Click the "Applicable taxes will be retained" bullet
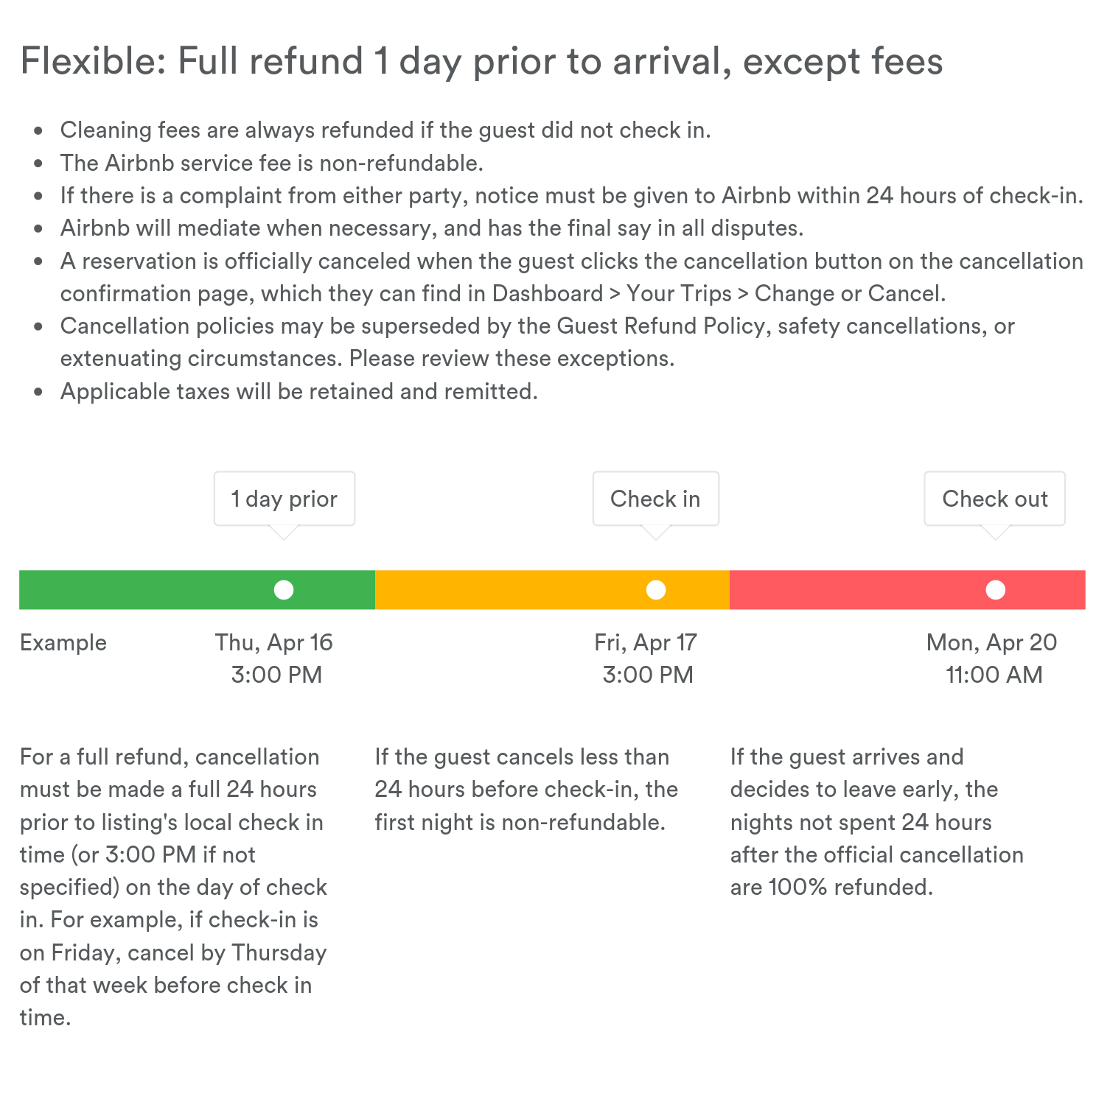1110x1110 pixels. tap(299, 391)
